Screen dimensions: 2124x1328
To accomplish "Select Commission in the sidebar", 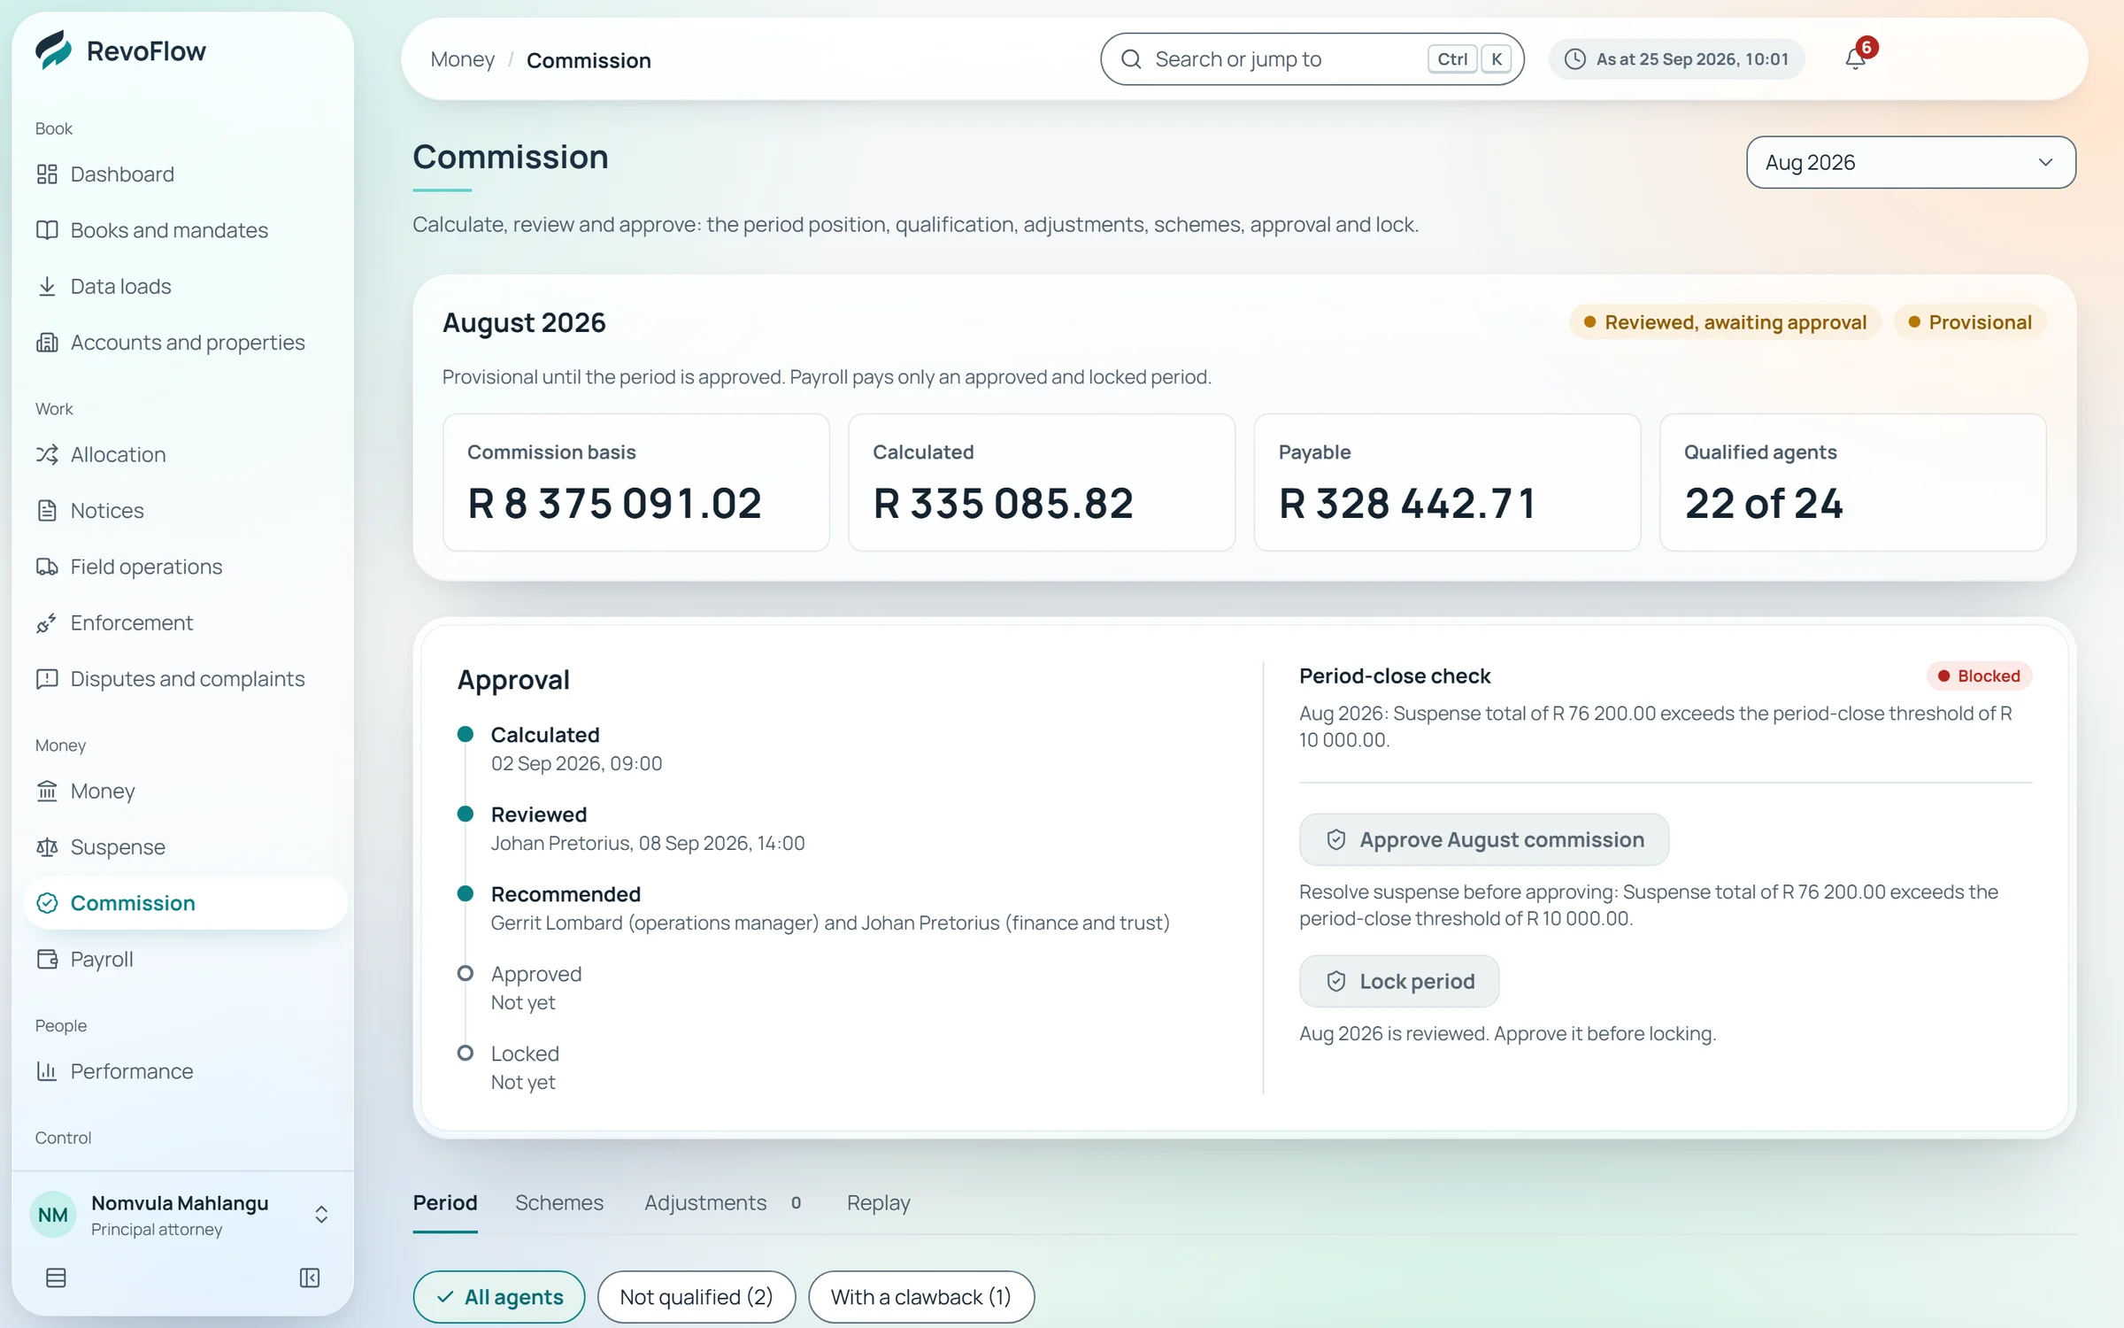I will (x=185, y=903).
